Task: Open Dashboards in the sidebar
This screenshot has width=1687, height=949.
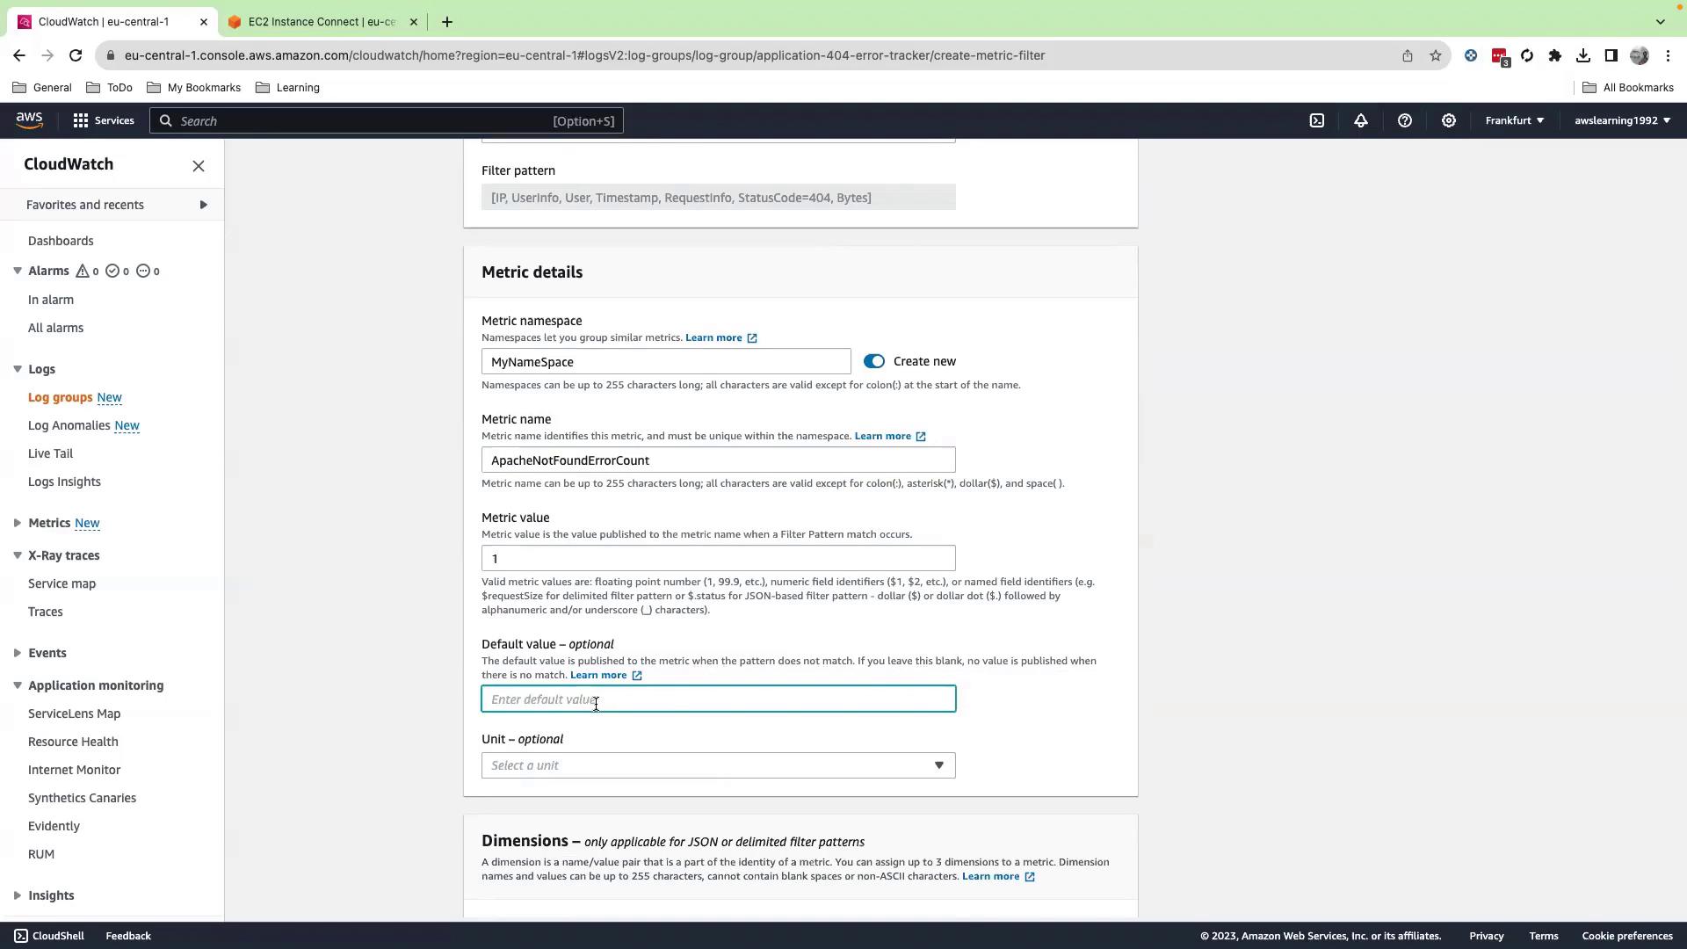Action: 61,241
